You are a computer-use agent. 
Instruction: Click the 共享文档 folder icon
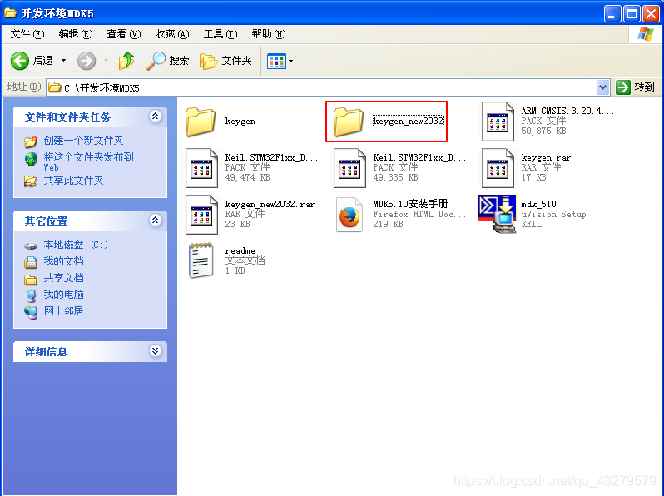[x=31, y=279]
